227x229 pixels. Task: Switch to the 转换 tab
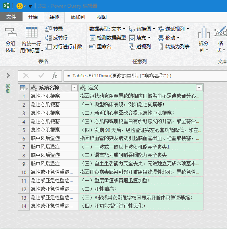point(54,17)
